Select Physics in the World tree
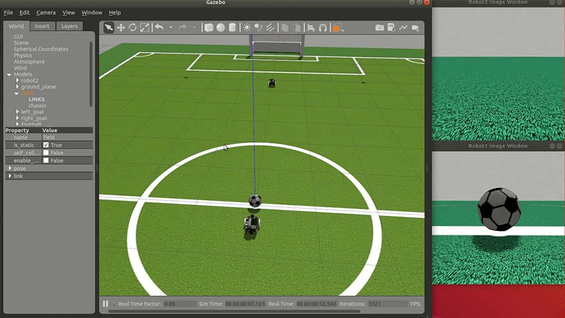This screenshot has width=565, height=318. (x=23, y=56)
